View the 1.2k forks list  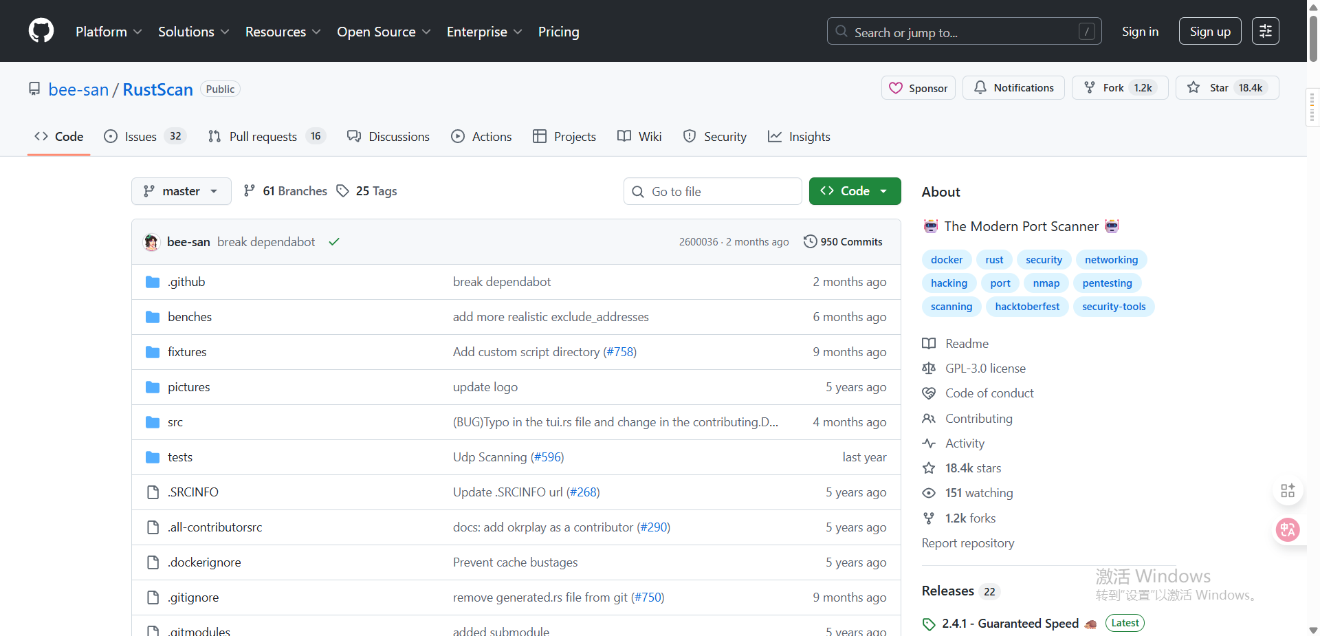tap(958, 518)
